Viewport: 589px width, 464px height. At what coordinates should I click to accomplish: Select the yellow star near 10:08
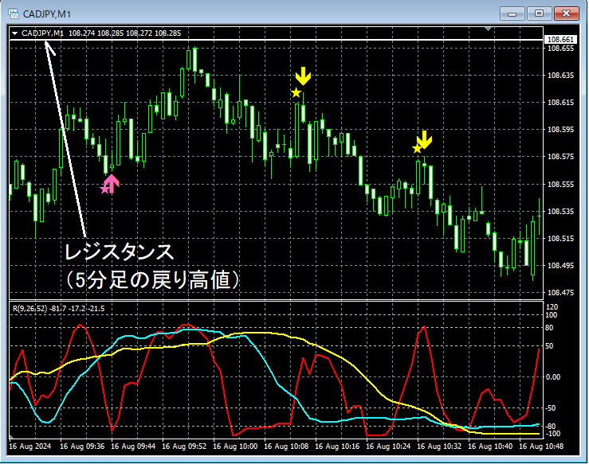pyautogui.click(x=296, y=92)
